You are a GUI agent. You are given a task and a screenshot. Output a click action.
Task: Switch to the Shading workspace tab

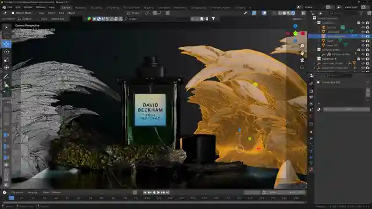coord(149,8)
